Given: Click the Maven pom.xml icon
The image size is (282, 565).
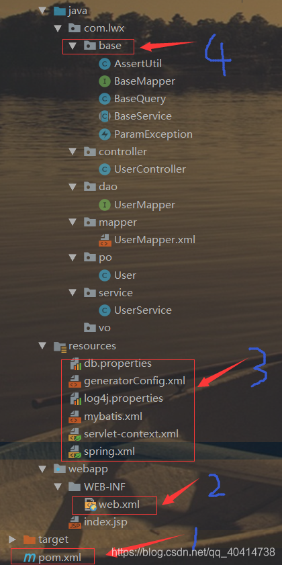Looking at the screenshot, I should 30,558.
